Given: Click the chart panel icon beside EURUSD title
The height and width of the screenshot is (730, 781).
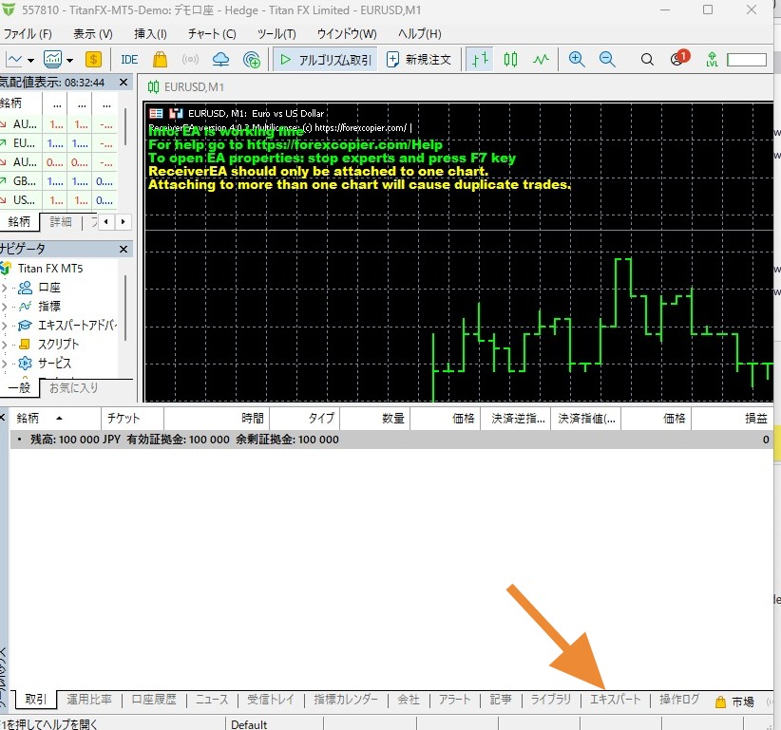Looking at the screenshot, I should click(x=176, y=114).
